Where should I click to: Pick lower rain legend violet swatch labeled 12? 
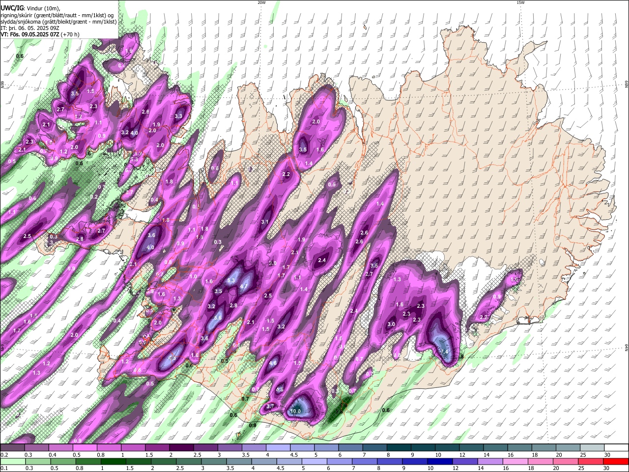465,461
